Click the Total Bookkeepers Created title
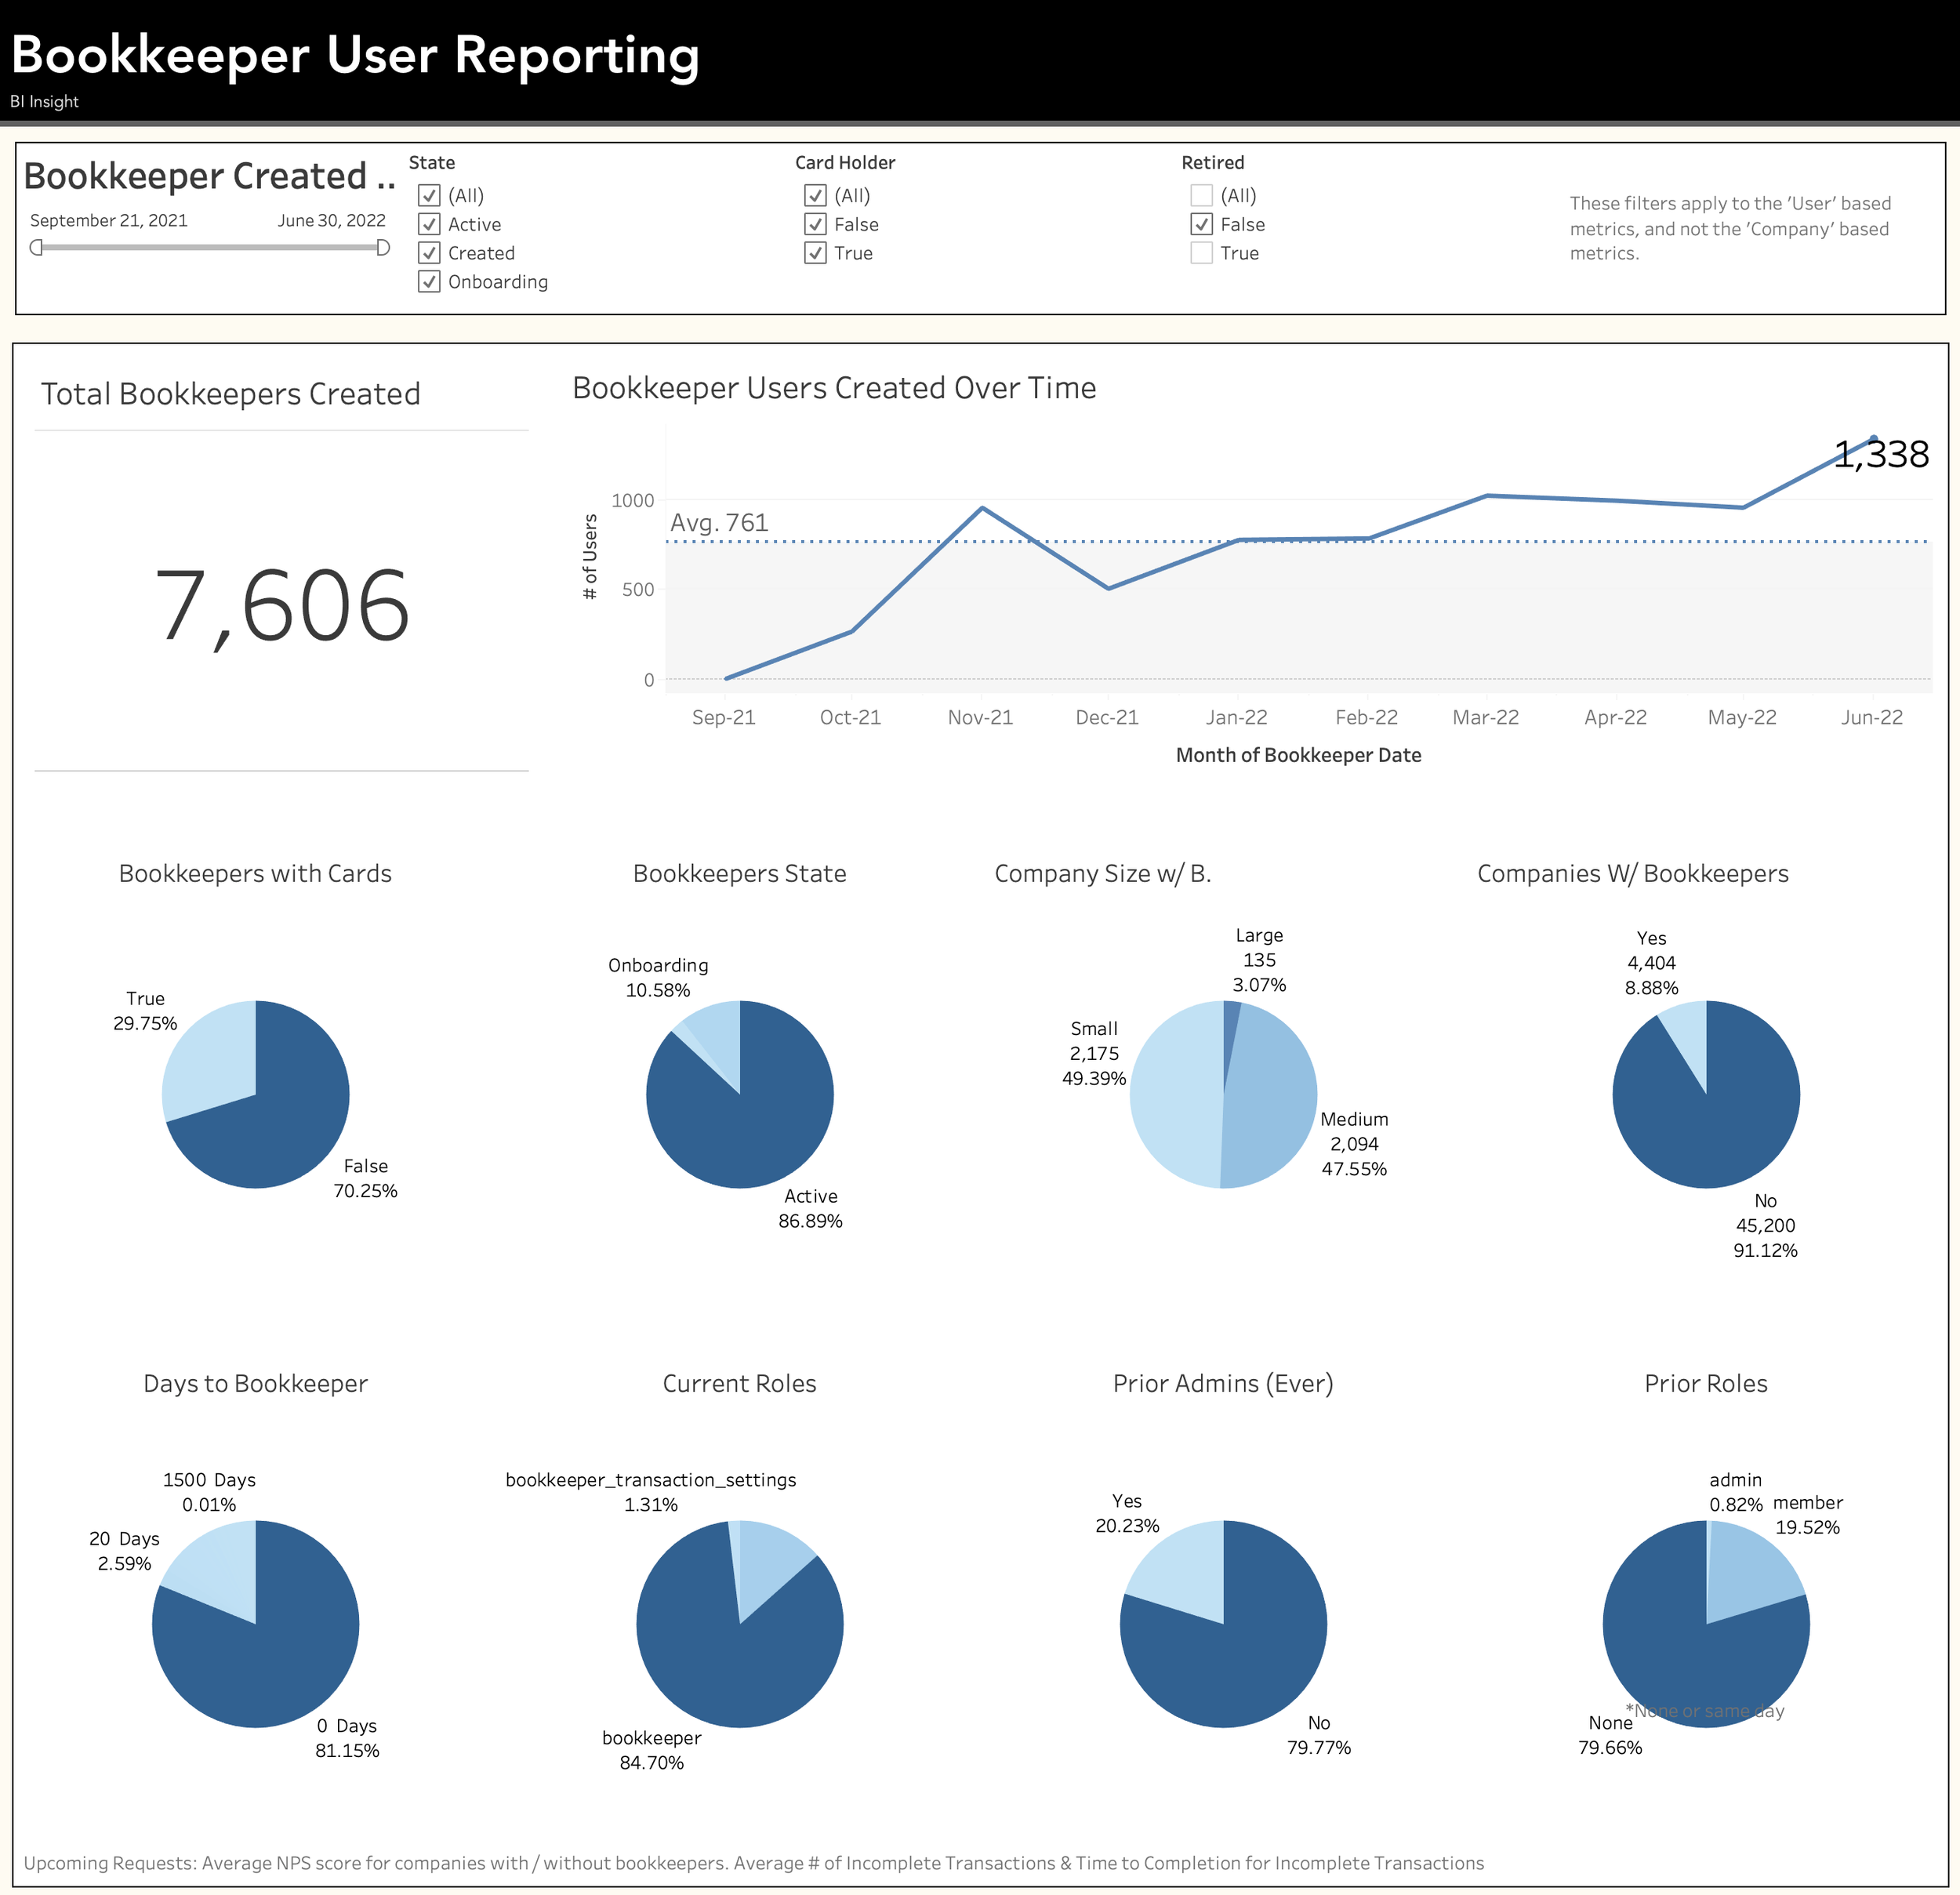1960x1895 pixels. [230, 394]
